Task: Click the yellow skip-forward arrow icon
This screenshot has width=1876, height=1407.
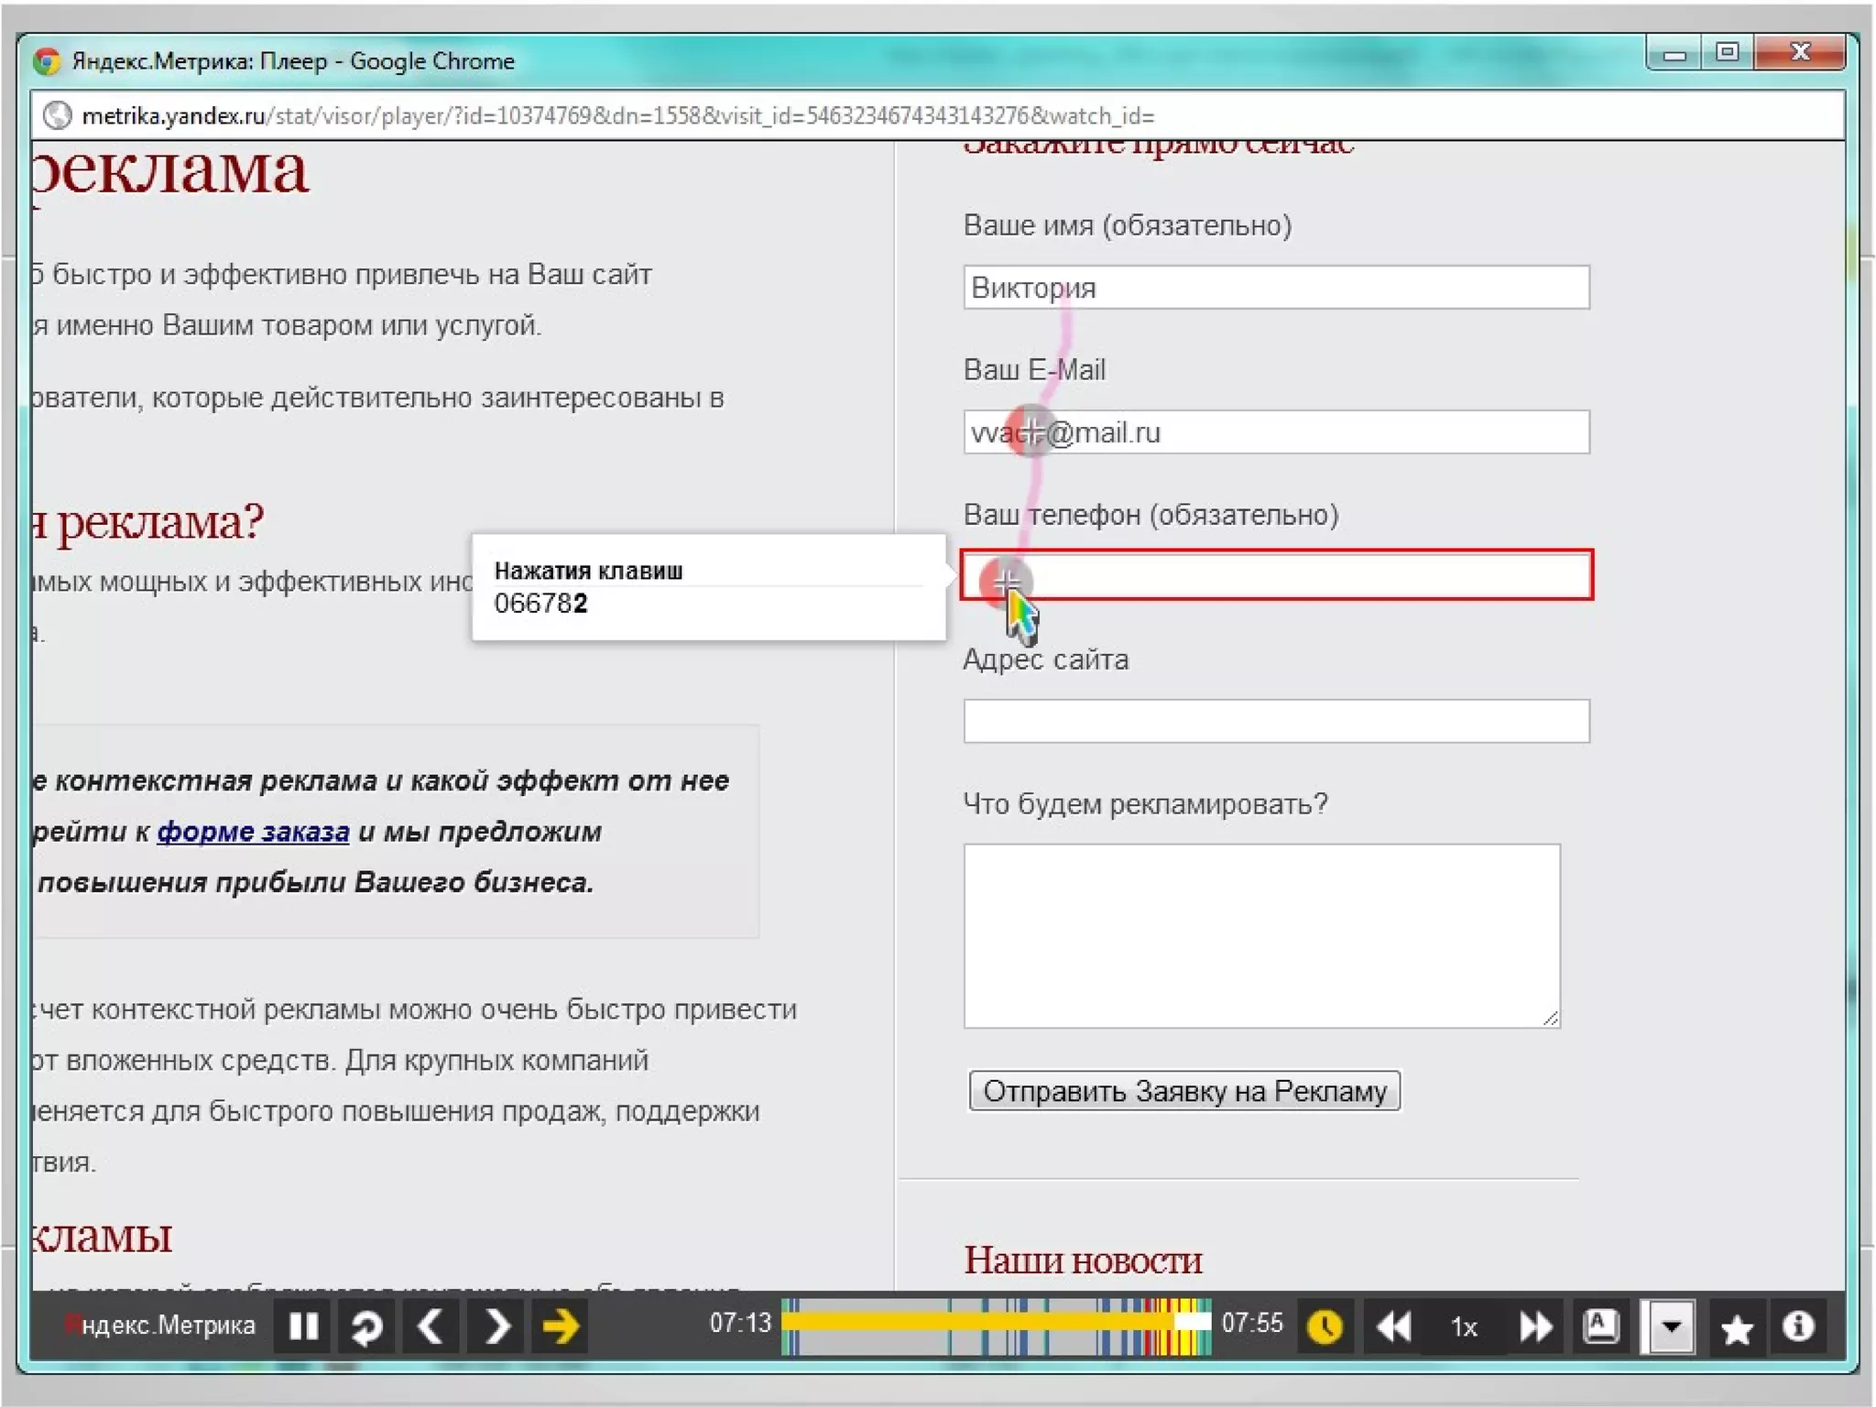Action: (561, 1325)
